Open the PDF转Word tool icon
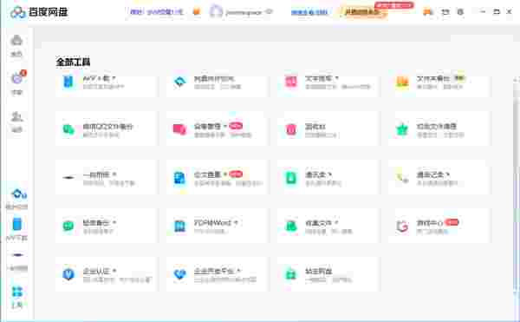520x322 pixels. (179, 226)
